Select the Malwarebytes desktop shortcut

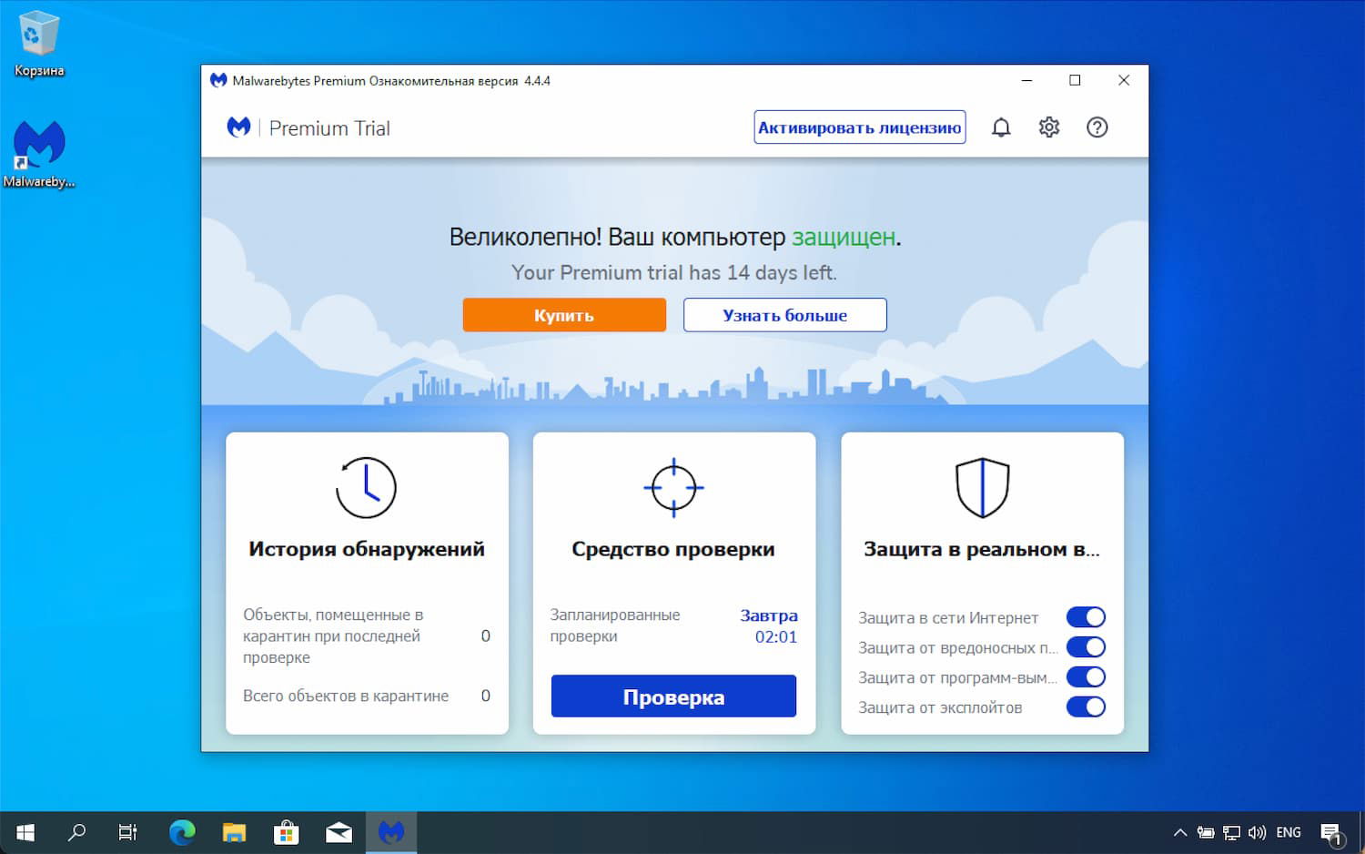(39, 155)
